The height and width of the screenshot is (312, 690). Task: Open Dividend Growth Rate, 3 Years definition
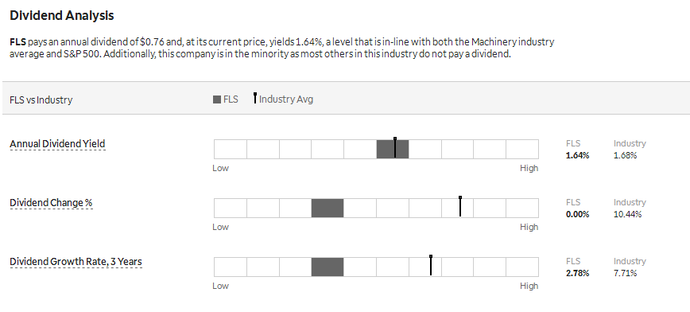pos(76,261)
